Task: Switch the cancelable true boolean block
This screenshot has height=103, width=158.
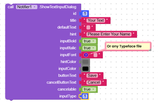Action: [89, 89]
